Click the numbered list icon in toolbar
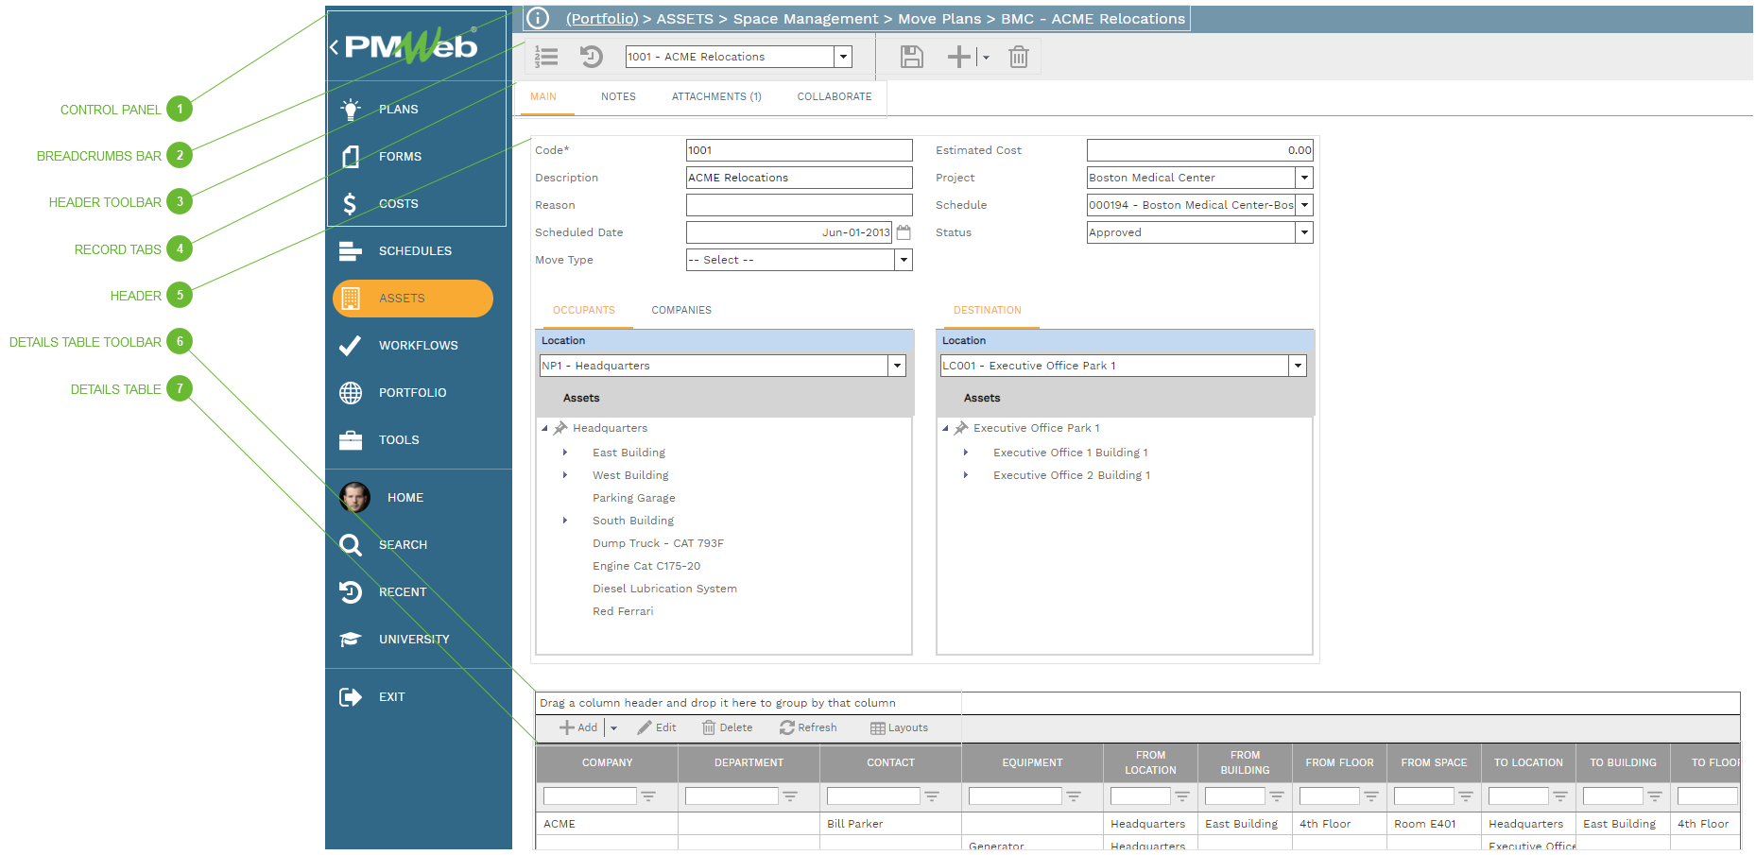 coord(546,57)
